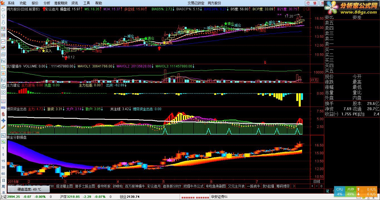
Task: Select the 猎手之路主图 indicator tab
Action: point(85,186)
